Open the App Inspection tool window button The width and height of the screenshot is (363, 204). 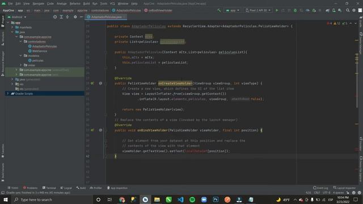coord(117,188)
